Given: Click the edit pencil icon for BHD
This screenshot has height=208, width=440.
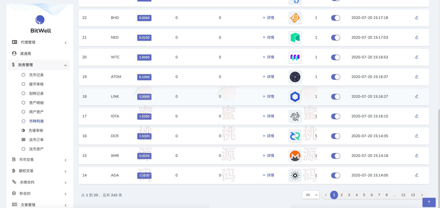Looking at the screenshot, I should [x=417, y=18].
